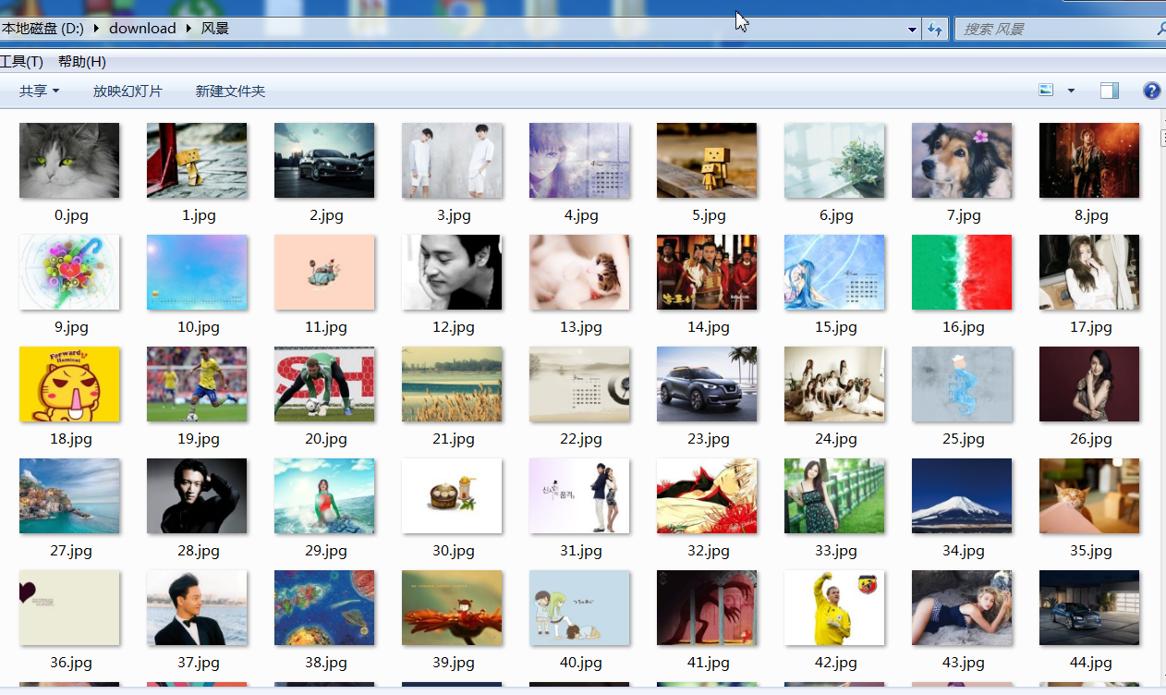This screenshot has width=1166, height=695.
Task: Click the change view icon
Action: tap(1046, 91)
